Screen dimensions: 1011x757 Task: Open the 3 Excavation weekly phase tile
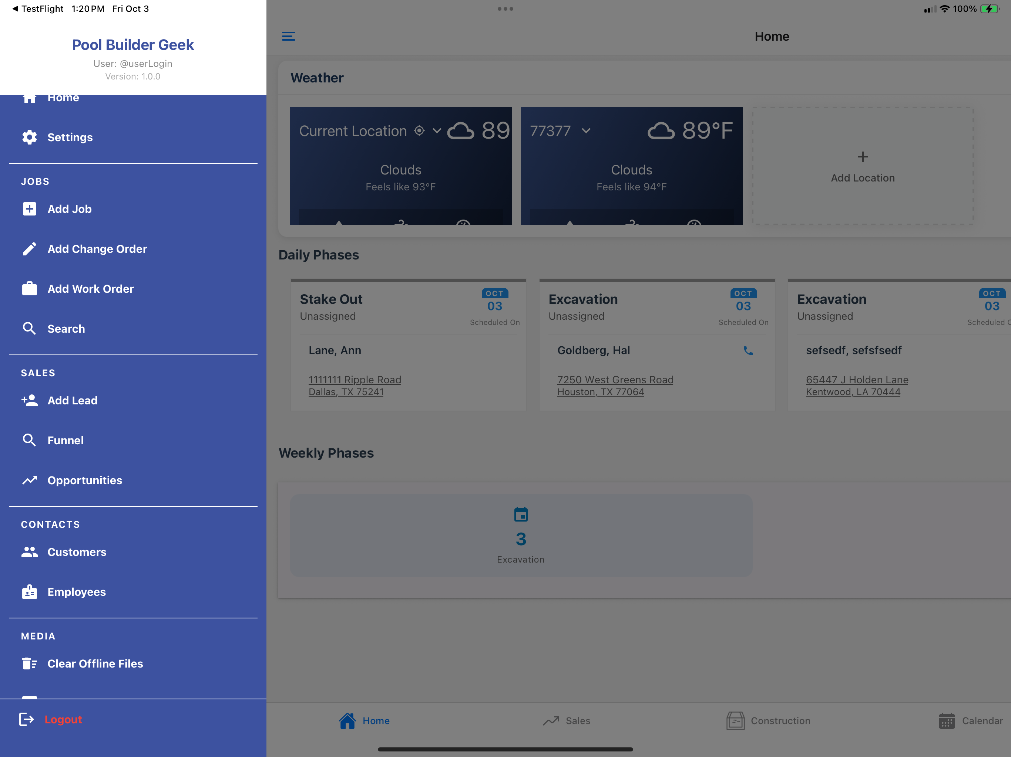521,535
